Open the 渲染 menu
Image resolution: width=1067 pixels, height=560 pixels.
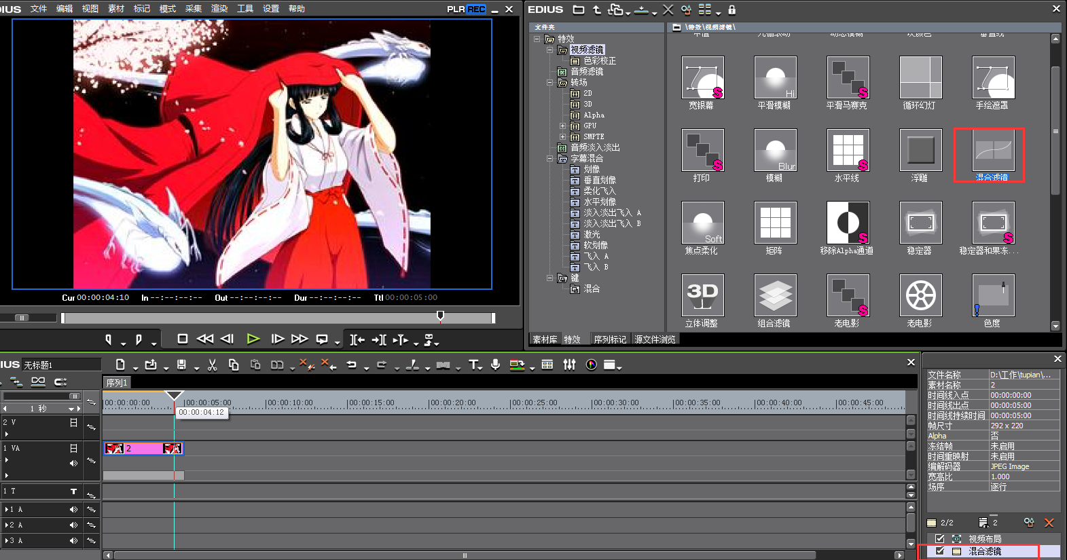tap(219, 9)
